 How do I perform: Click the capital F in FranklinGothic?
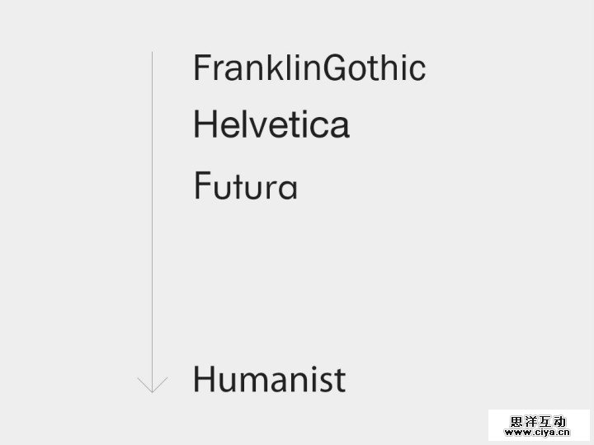202,68
